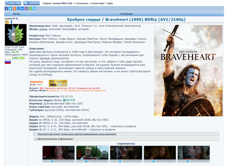Click the duration '02:57:43'
The width and height of the screenshot is (232, 166).
pos(67,96)
